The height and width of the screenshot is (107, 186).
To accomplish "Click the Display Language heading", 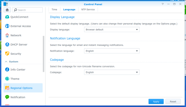I will pos(62,17).
